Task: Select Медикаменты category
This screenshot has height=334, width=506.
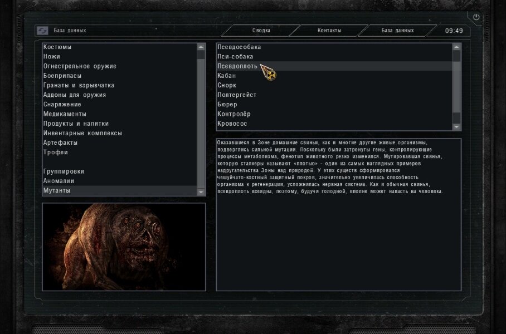Action: click(x=119, y=114)
